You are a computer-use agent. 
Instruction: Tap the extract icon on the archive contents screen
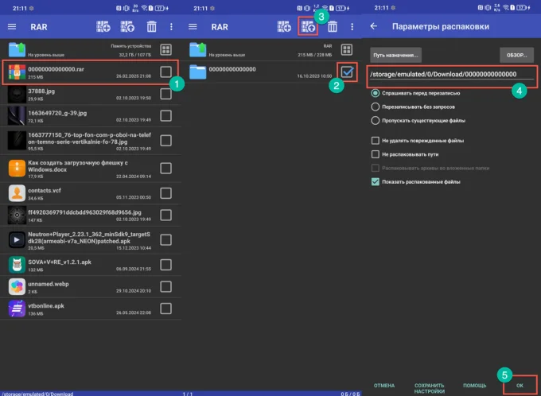click(x=308, y=26)
